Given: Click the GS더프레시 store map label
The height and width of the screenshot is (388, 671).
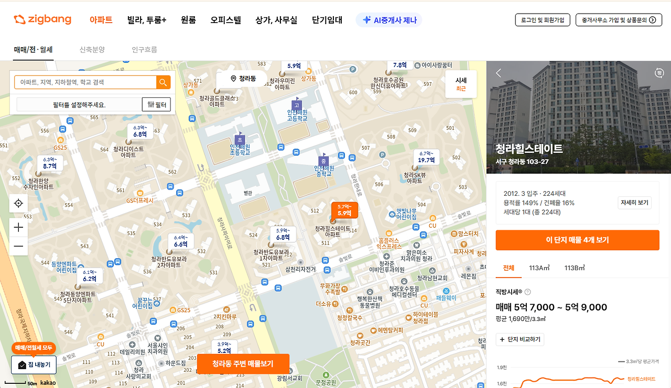Looking at the screenshot, I should [140, 201].
